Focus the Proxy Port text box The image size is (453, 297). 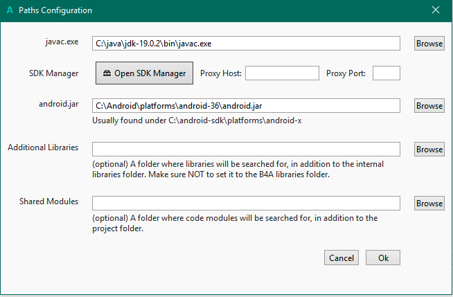pos(387,73)
